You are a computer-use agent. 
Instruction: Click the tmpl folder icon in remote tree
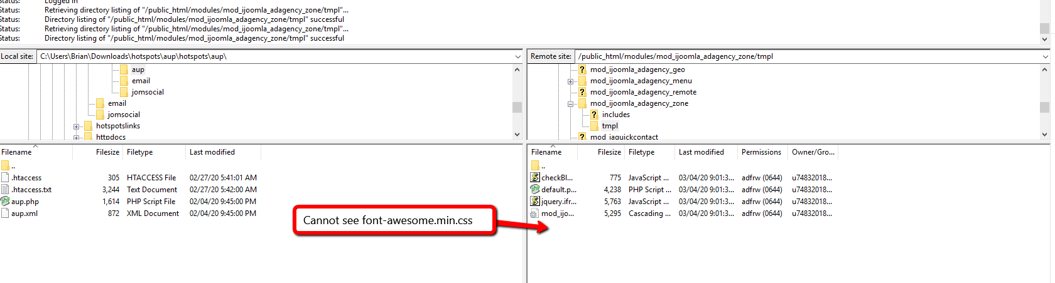coord(594,126)
